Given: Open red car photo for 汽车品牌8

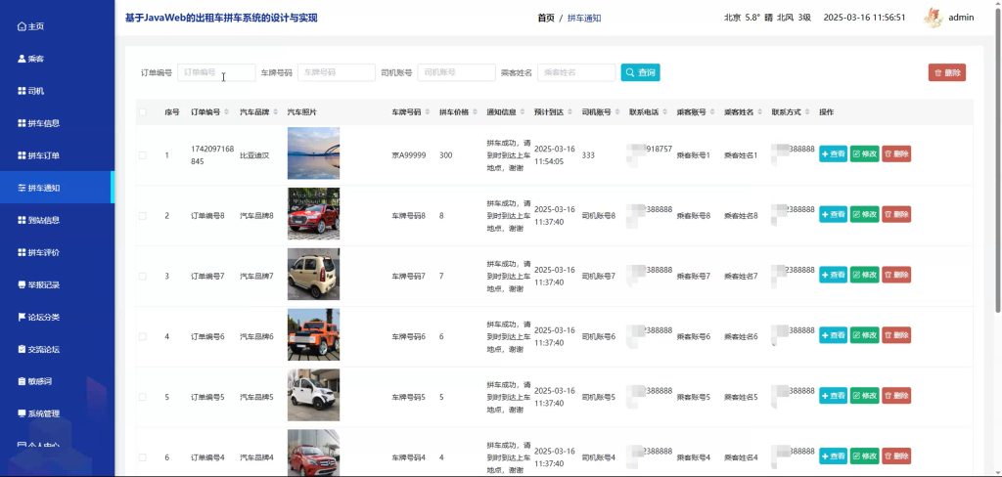Looking at the screenshot, I should pyautogui.click(x=314, y=214).
